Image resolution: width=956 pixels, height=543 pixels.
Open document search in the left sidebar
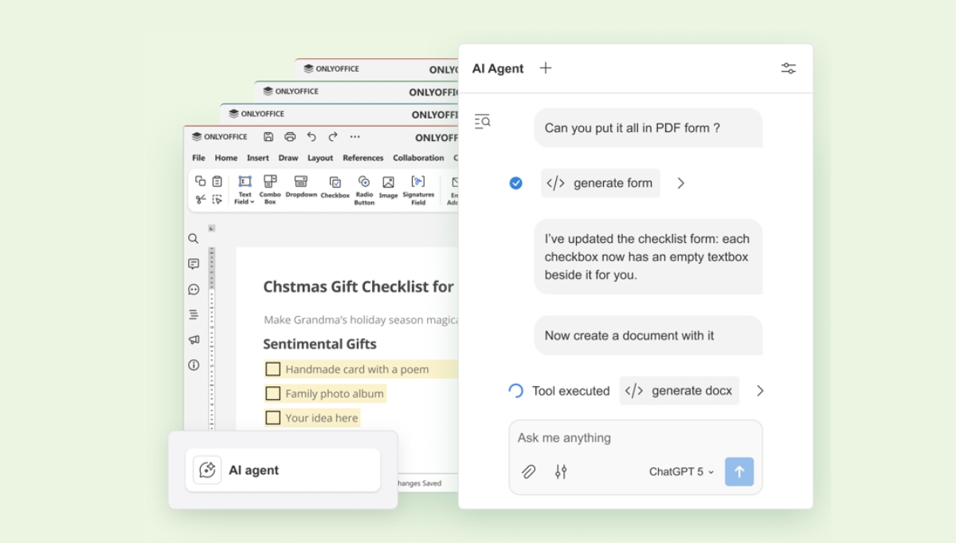coord(192,238)
